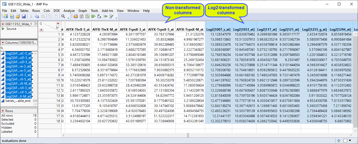Save the table with the floppy disk icon

click(24, 17)
